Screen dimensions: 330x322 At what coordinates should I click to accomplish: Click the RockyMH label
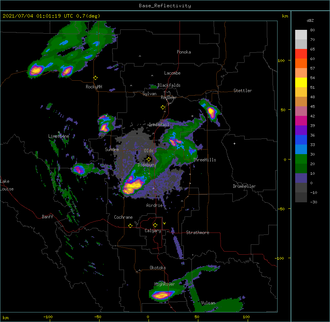[x=94, y=87]
